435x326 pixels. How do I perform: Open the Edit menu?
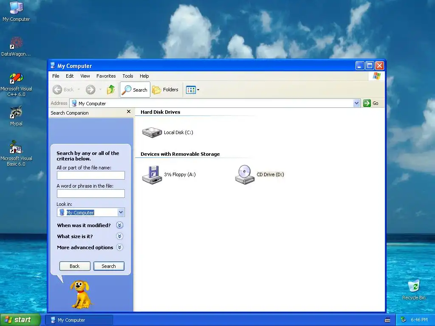pos(70,76)
